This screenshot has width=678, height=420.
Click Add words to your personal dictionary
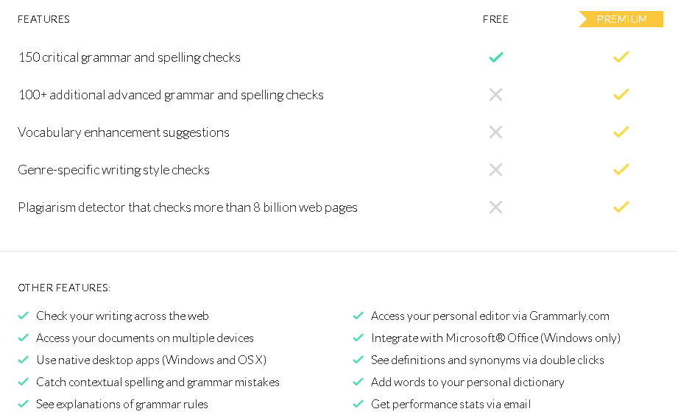[x=467, y=382]
